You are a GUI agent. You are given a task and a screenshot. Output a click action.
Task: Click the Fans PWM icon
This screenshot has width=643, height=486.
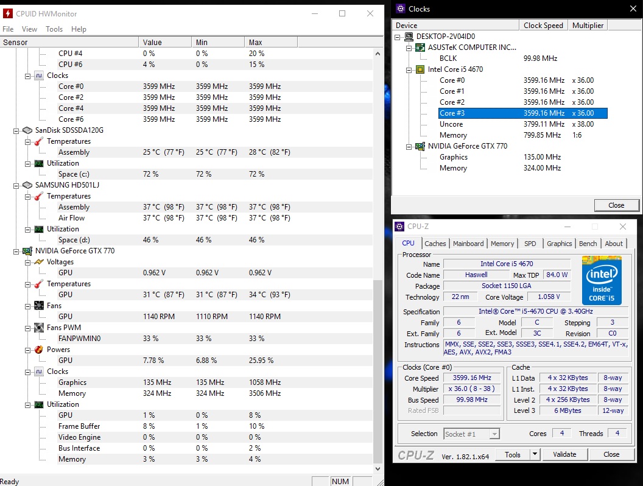pyautogui.click(x=39, y=327)
